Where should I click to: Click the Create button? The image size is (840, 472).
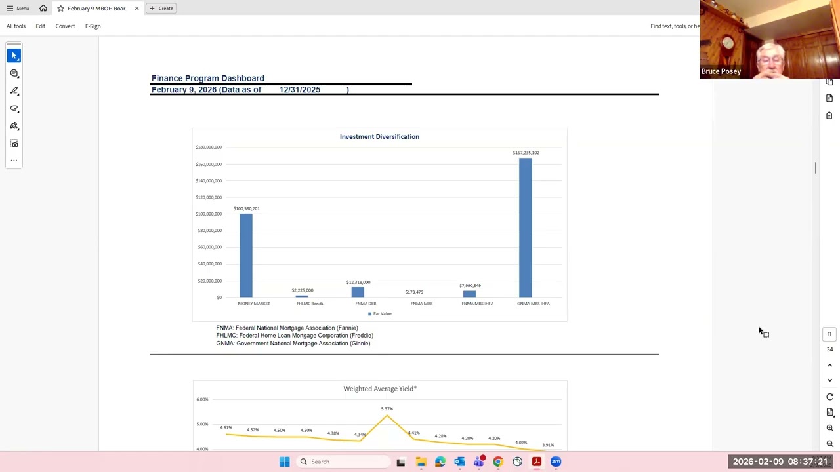click(x=161, y=9)
